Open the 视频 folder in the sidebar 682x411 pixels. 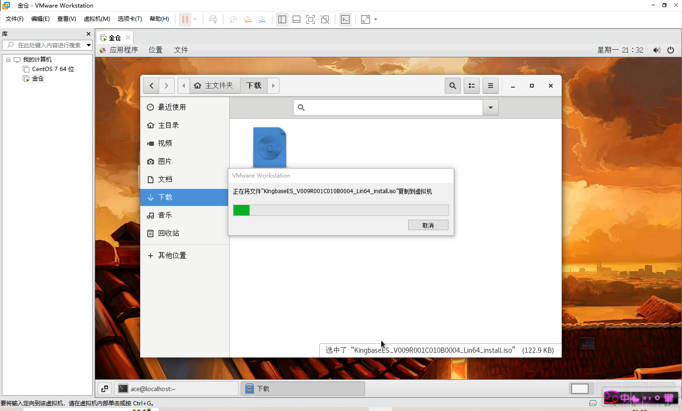(185, 143)
